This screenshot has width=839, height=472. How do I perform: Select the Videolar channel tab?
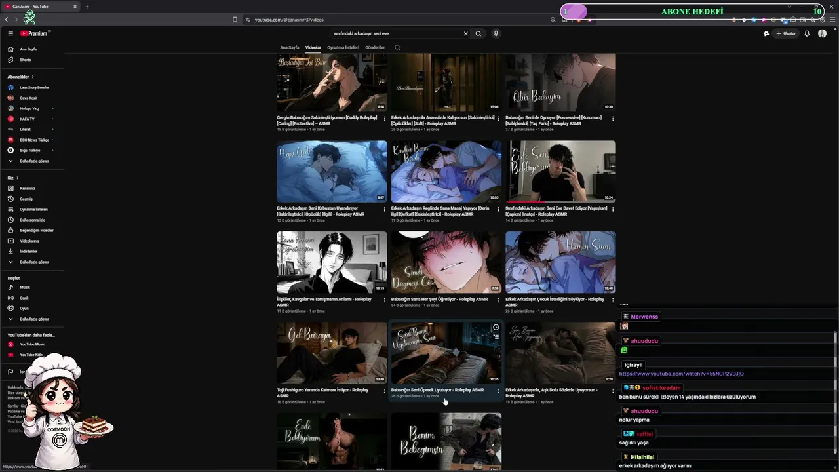point(313,47)
